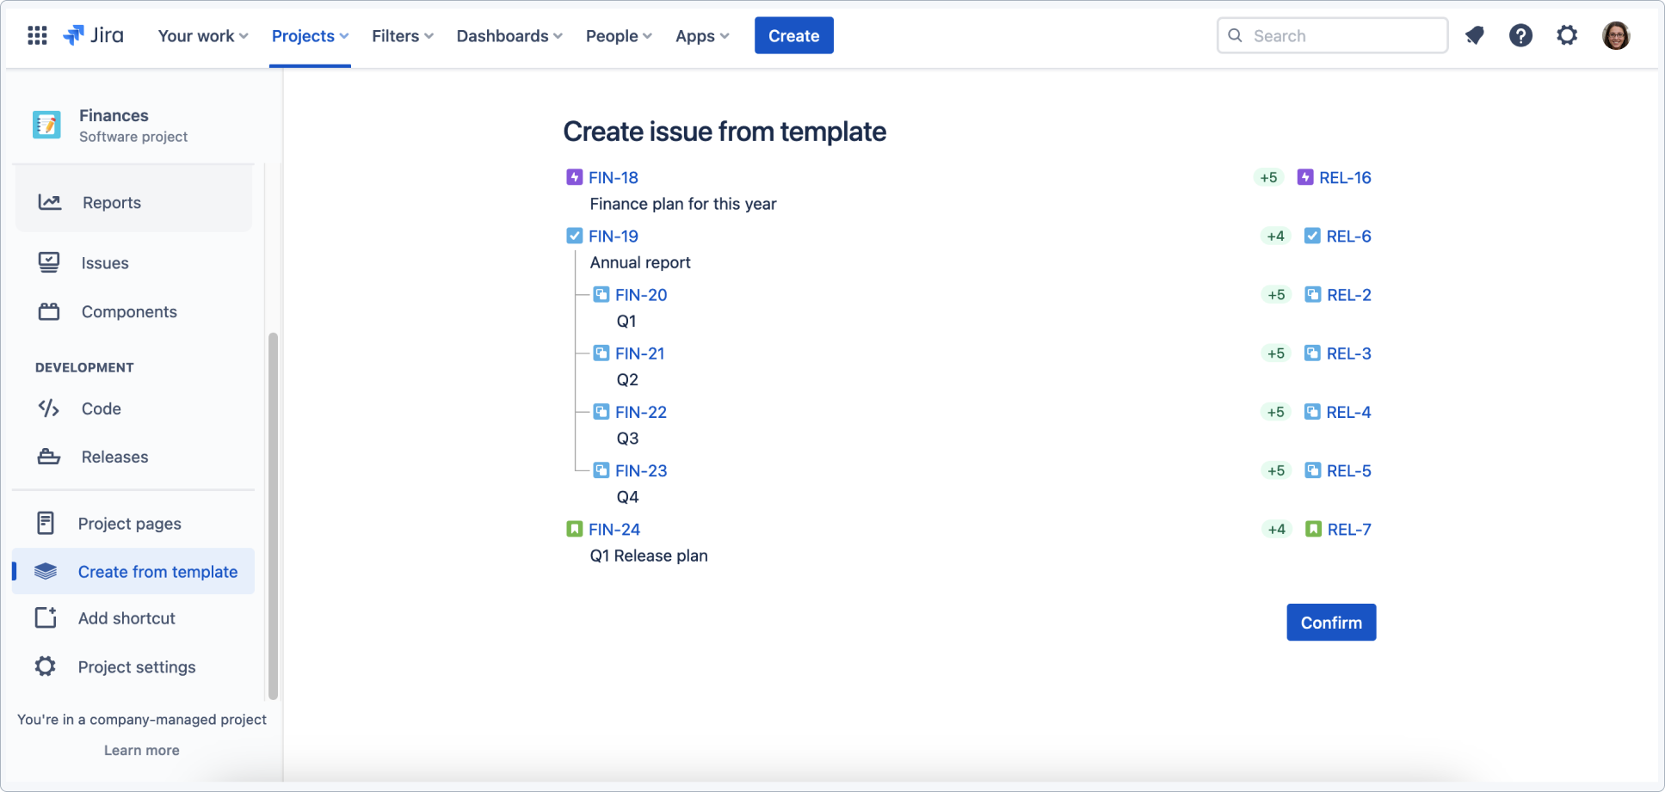Click the blue Create button
This screenshot has height=792, width=1665.
(x=793, y=35)
